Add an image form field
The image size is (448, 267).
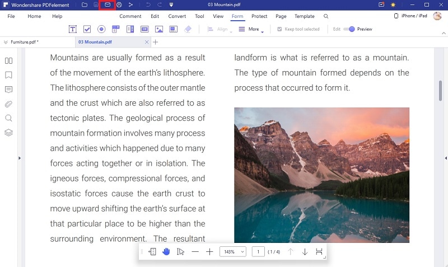159,29
